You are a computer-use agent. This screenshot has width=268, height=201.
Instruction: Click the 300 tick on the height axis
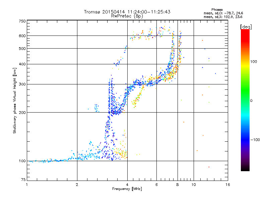coord(22,84)
